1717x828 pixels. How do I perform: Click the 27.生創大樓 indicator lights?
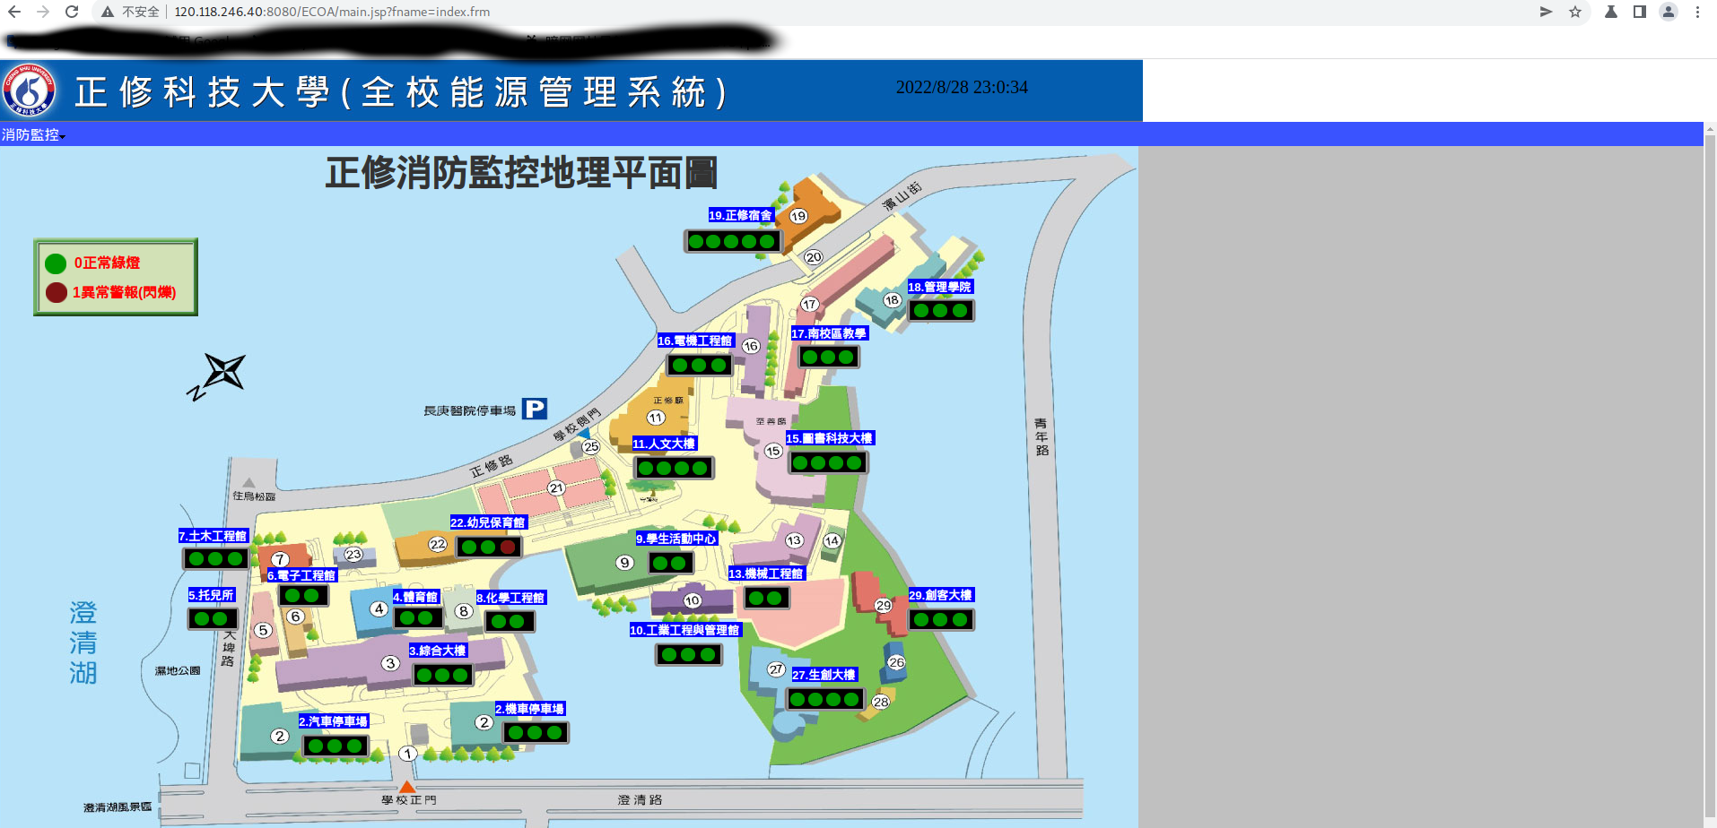tap(825, 699)
